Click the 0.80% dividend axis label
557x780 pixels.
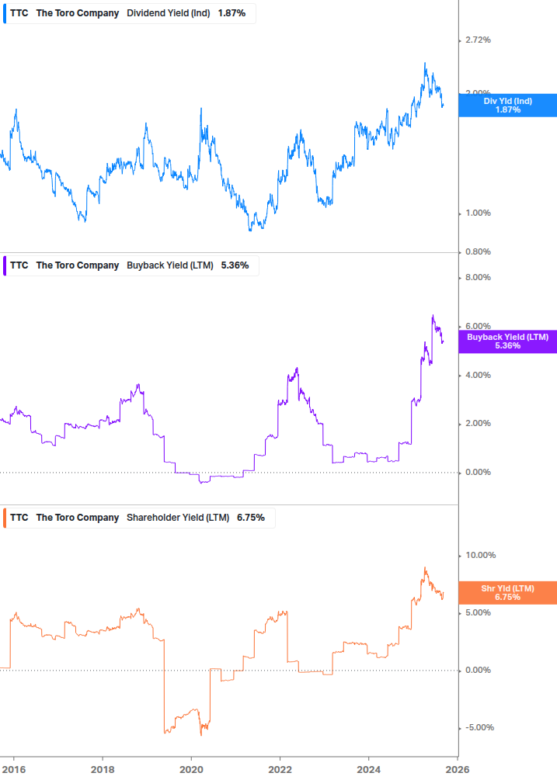point(478,252)
